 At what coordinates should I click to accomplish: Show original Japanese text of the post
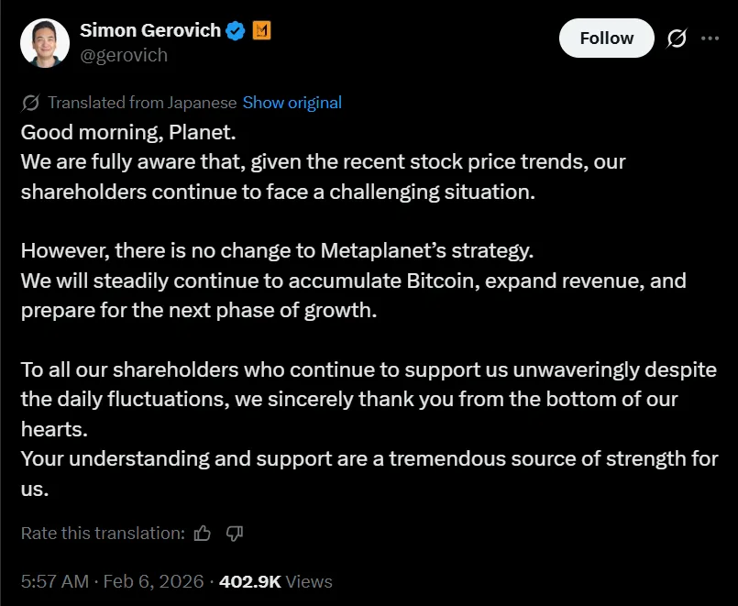(292, 103)
